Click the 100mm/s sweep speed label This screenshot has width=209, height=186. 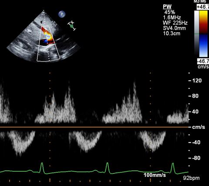[x=155, y=175]
